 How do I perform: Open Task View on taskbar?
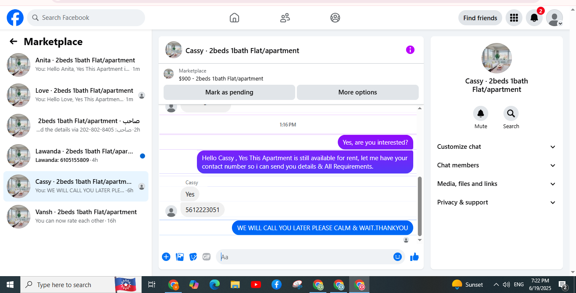click(152, 285)
